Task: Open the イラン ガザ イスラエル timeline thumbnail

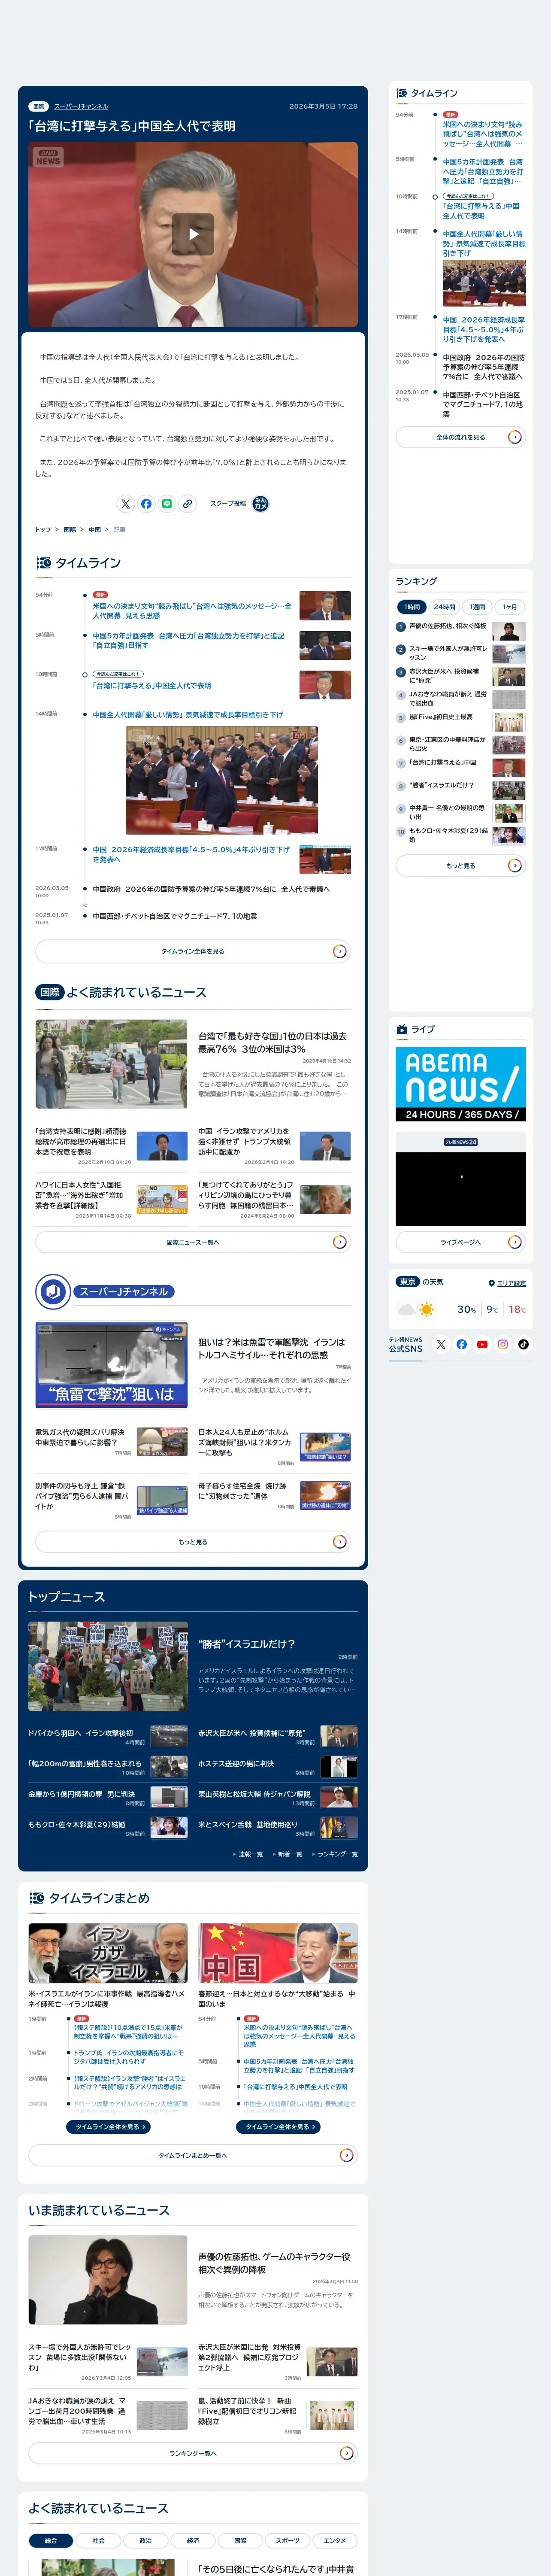Action: point(108,1954)
